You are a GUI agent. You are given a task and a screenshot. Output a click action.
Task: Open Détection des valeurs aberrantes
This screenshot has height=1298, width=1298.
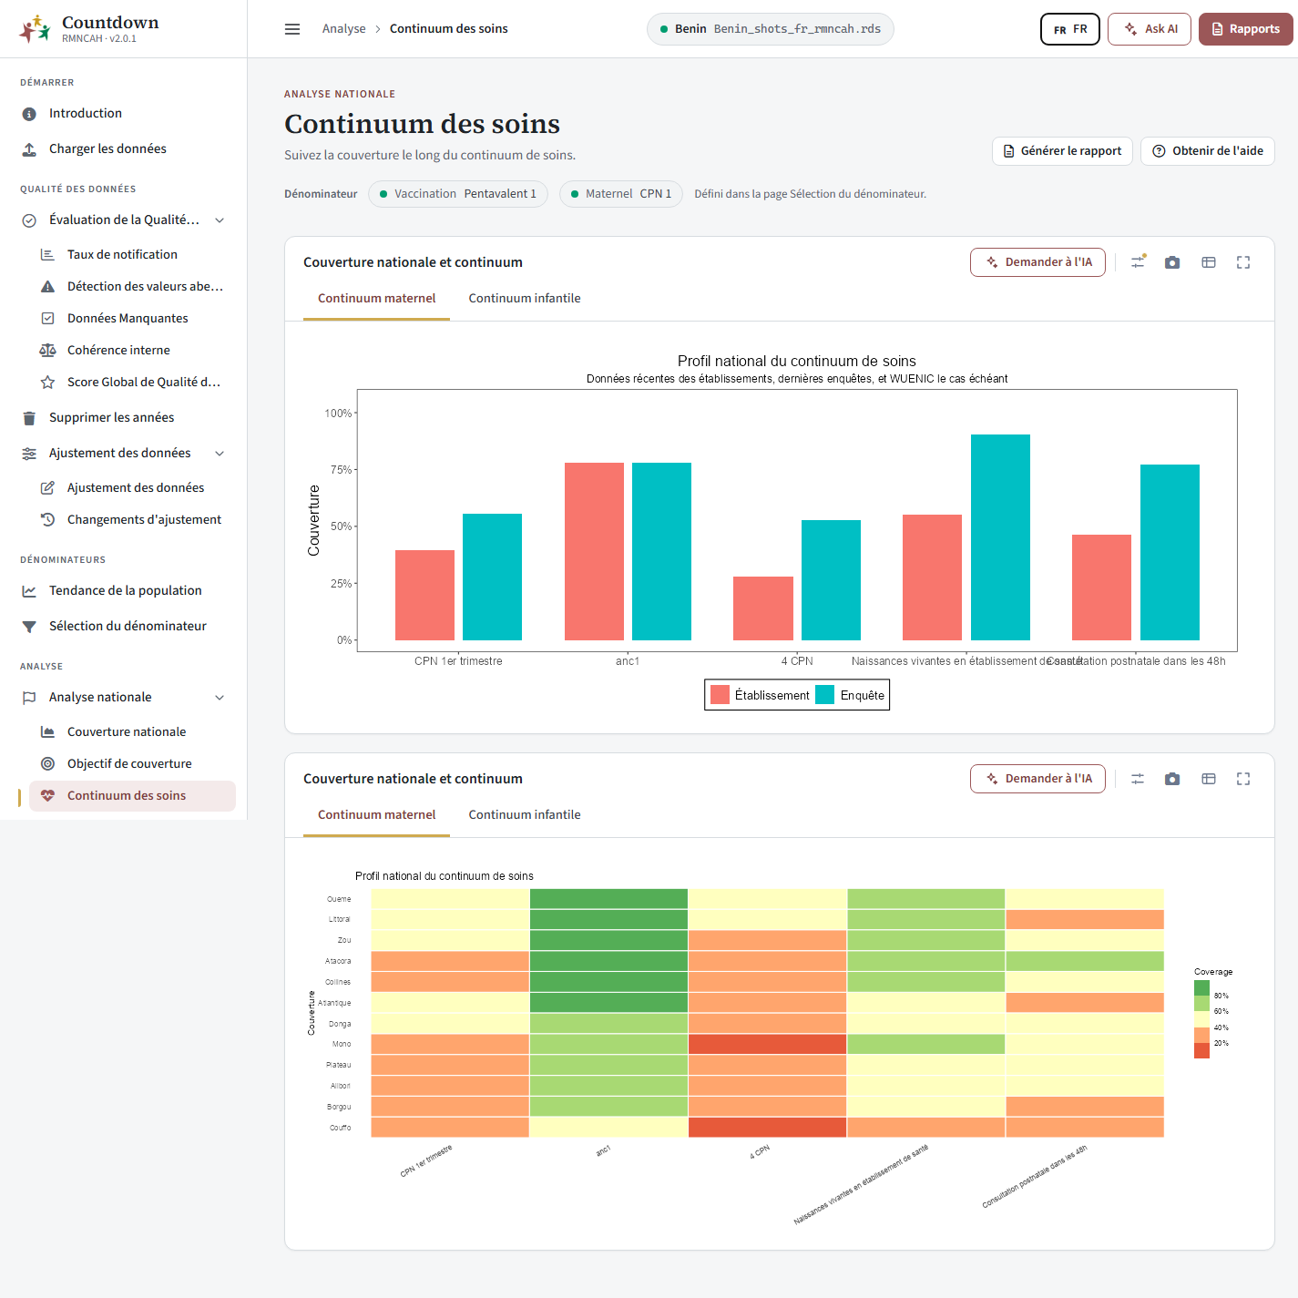(x=132, y=286)
